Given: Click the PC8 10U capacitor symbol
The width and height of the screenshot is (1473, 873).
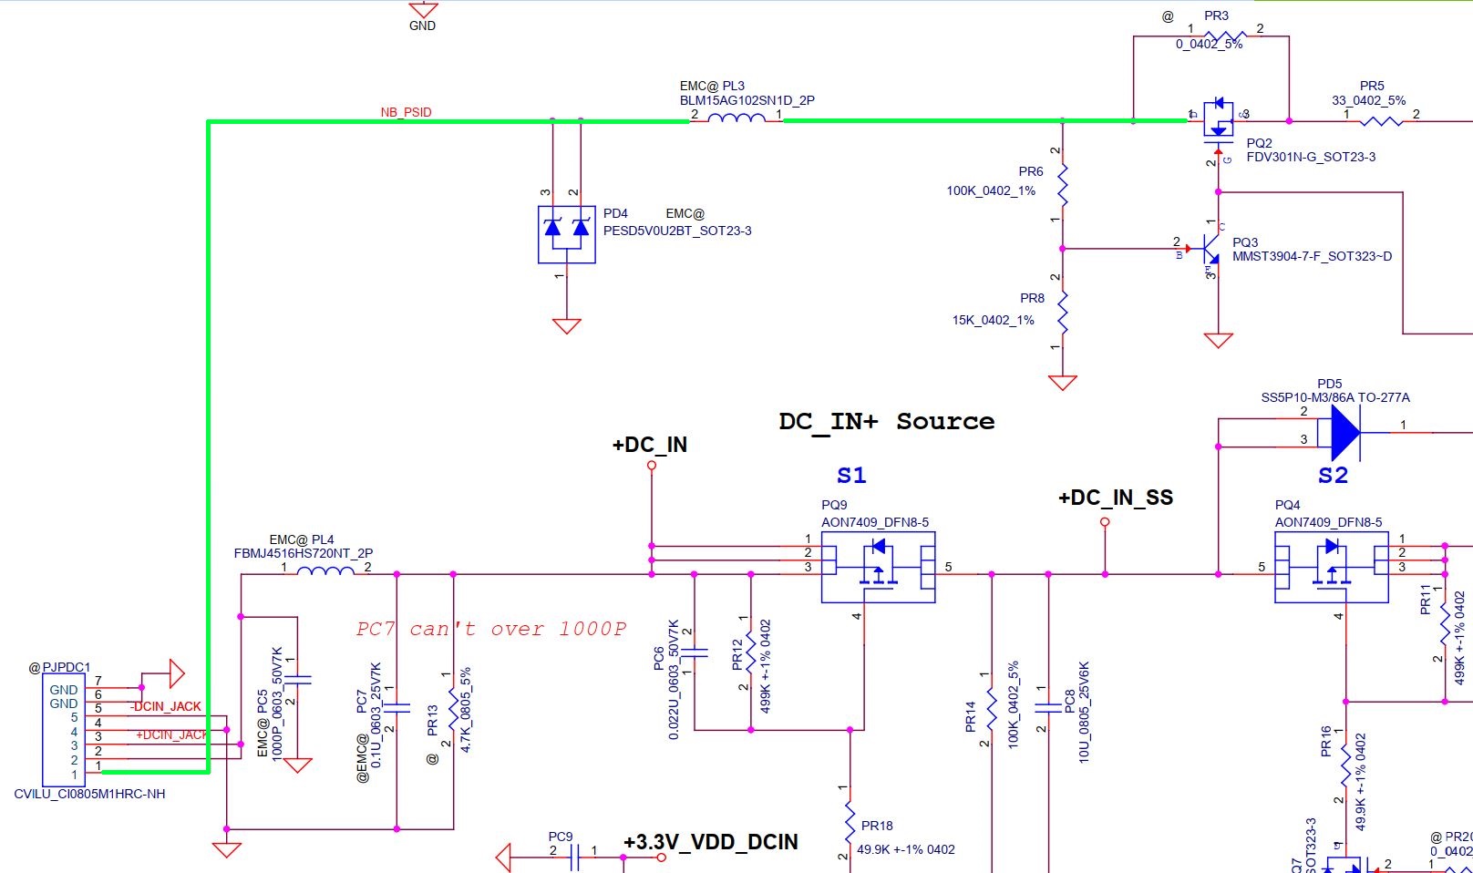Looking at the screenshot, I should [x=1048, y=708].
